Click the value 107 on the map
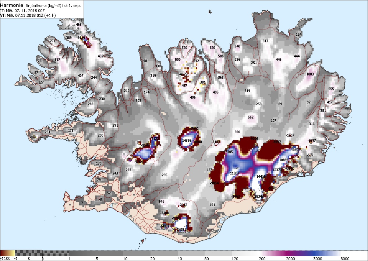The image size is (368, 261). 273,120
